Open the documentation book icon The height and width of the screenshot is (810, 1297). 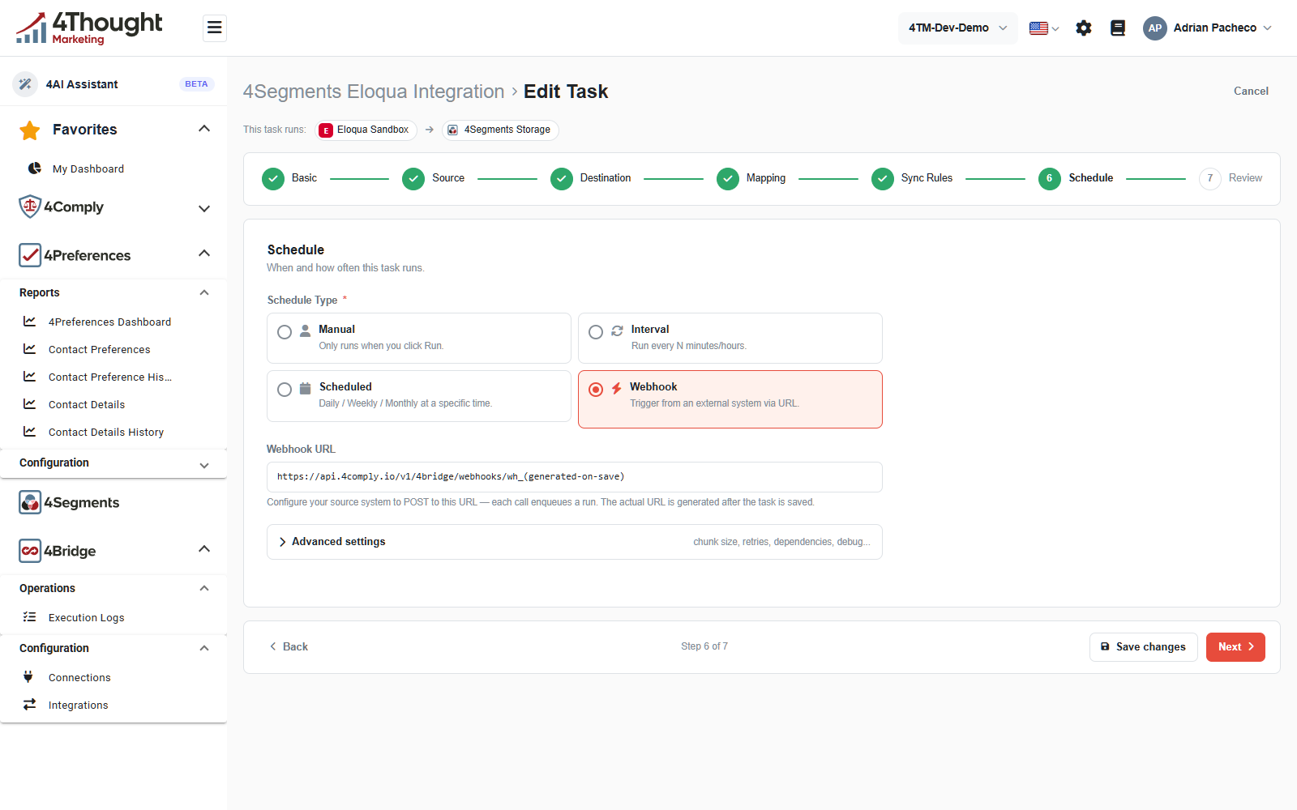tap(1118, 28)
